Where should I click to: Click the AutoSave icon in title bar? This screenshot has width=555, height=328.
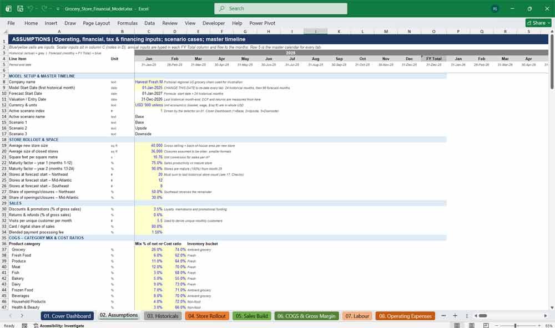(x=8, y=8)
